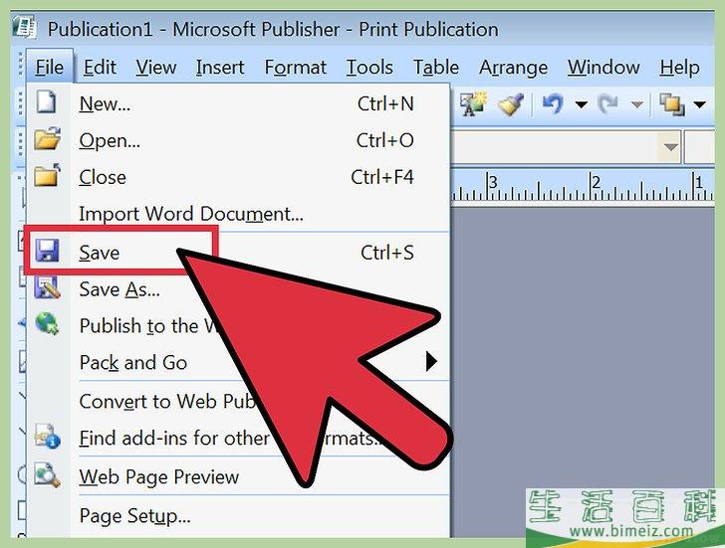Open the Edit menu

point(100,68)
